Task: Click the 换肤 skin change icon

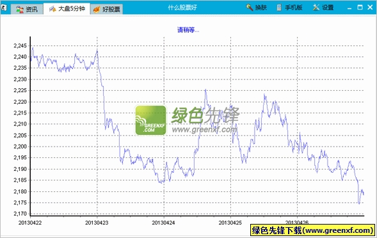Action: click(250, 8)
